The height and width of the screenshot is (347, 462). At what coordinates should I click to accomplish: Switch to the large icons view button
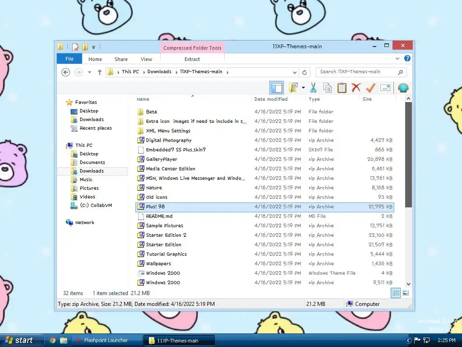click(406, 293)
